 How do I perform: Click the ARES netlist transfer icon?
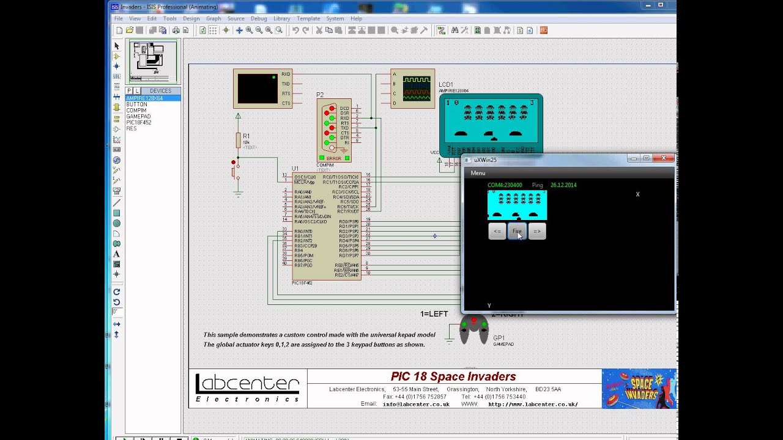pyautogui.click(x=543, y=30)
